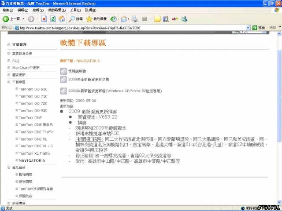
Task: Download 2009年最新圖資更新檔 Windows XP/Vista link
Action: [115, 91]
